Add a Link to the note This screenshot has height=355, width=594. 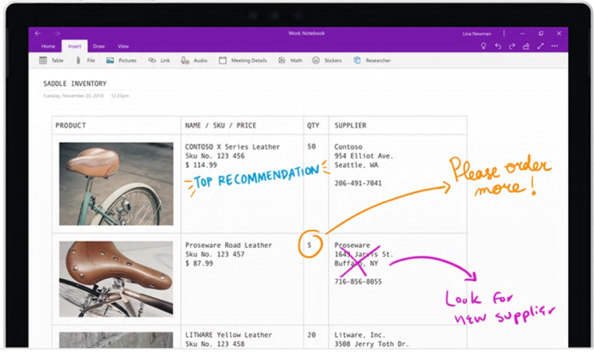(x=159, y=60)
